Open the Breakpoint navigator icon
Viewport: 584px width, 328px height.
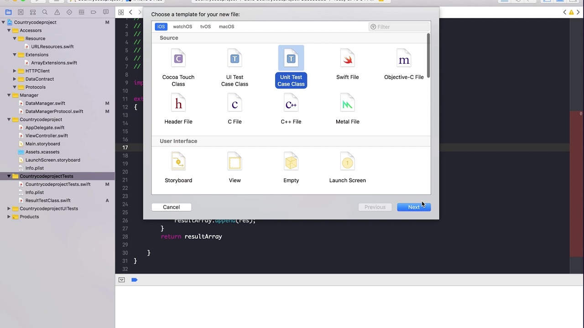94,12
